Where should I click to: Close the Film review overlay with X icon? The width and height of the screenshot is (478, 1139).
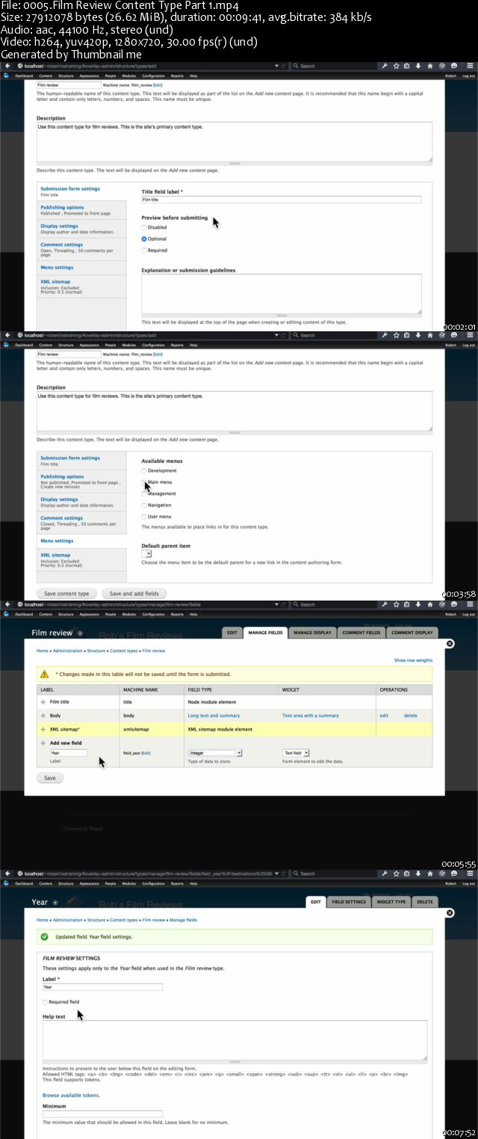[450, 643]
